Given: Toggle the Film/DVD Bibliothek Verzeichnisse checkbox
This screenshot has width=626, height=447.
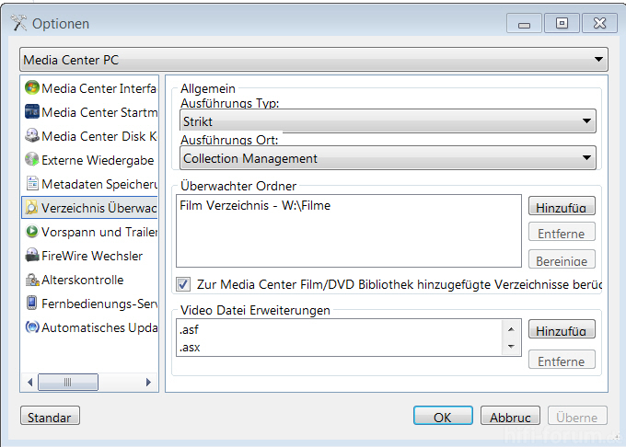Looking at the screenshot, I should coord(183,284).
